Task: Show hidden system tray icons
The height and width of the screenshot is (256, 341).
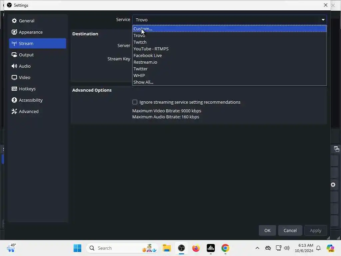Action: [x=257, y=248]
